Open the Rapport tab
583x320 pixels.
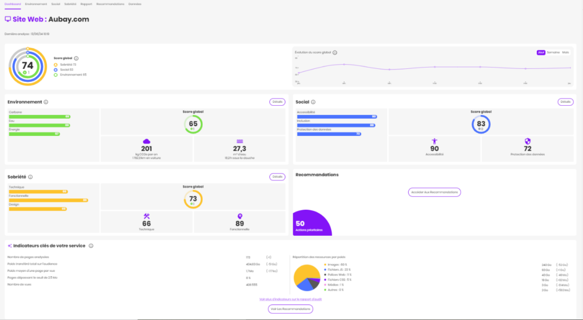[87, 4]
